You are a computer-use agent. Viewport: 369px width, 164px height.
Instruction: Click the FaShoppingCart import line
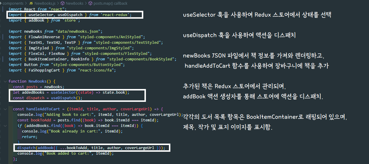(62, 70)
